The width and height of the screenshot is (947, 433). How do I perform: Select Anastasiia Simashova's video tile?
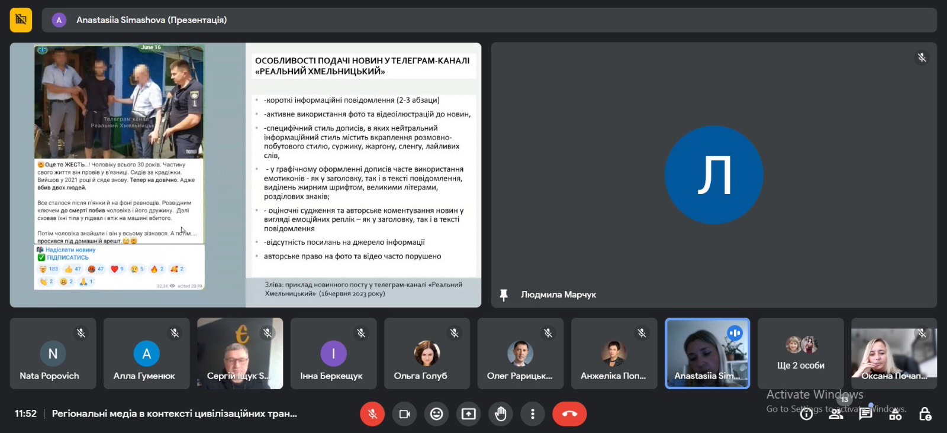(x=707, y=353)
